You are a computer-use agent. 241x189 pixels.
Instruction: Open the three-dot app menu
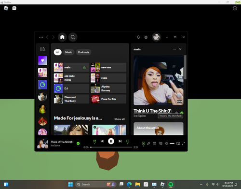[41, 37]
